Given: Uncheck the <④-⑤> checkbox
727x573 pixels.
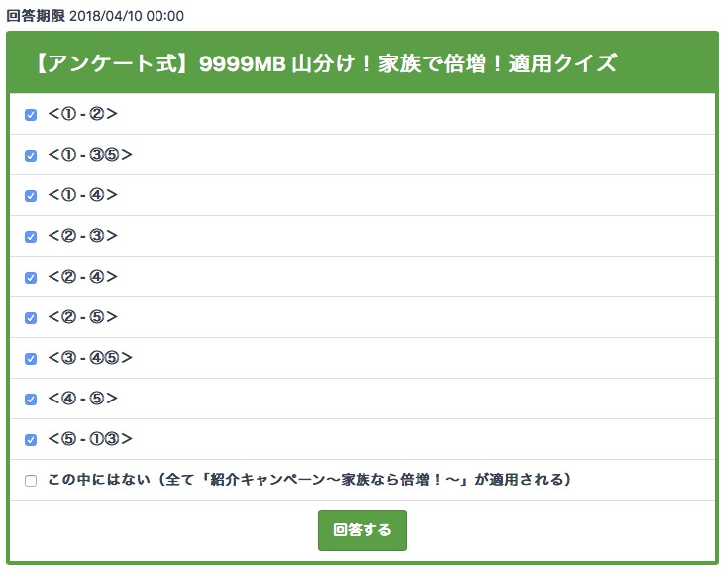Looking at the screenshot, I should click(x=31, y=400).
